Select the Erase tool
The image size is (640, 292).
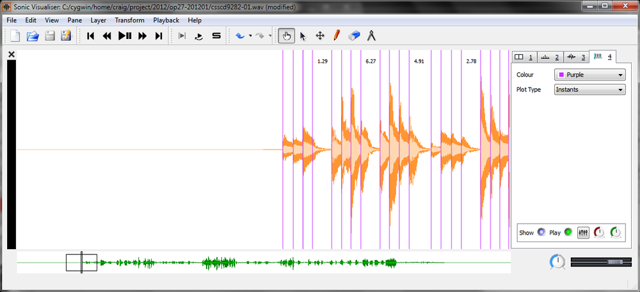click(x=355, y=36)
